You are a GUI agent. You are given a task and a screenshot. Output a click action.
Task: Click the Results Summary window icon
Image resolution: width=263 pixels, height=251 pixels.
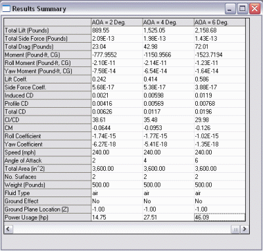(x=6, y=9)
